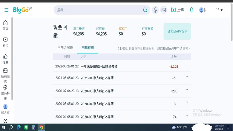233x131 pixels.
Task: Click the history clock icon in sidebar
Action: 5,121
